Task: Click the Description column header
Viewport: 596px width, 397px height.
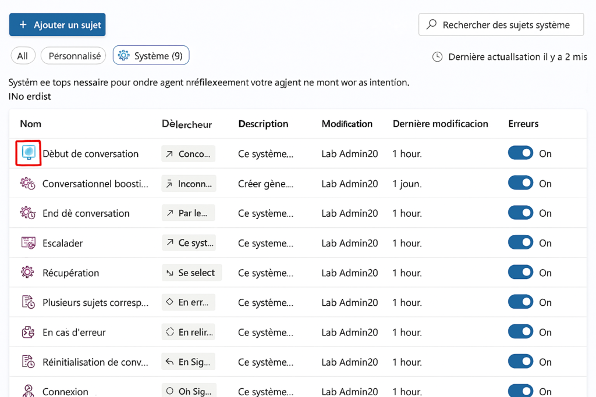Action: [263, 124]
